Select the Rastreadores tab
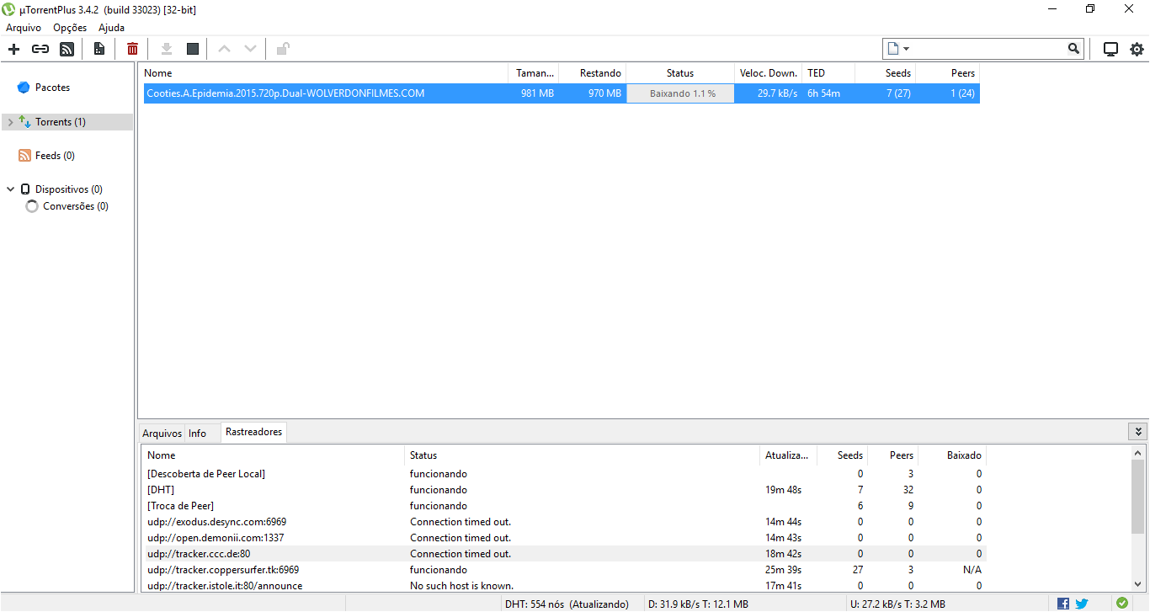 tap(253, 432)
